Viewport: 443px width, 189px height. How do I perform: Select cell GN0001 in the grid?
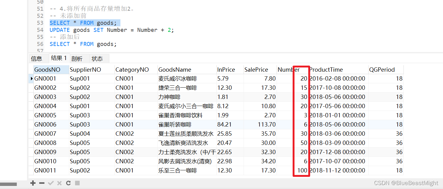51,78
